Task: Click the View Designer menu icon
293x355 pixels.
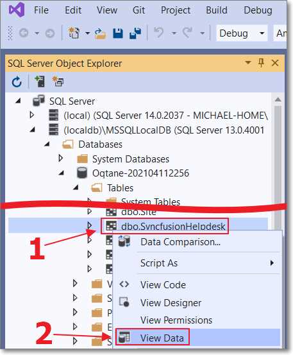Action: click(x=124, y=302)
